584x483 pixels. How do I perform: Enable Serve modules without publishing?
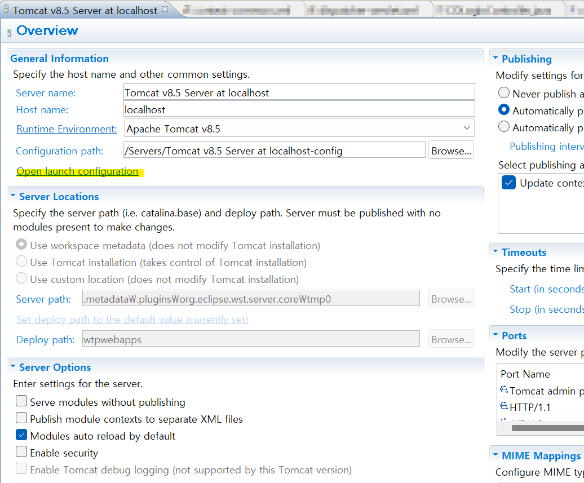pyautogui.click(x=21, y=401)
